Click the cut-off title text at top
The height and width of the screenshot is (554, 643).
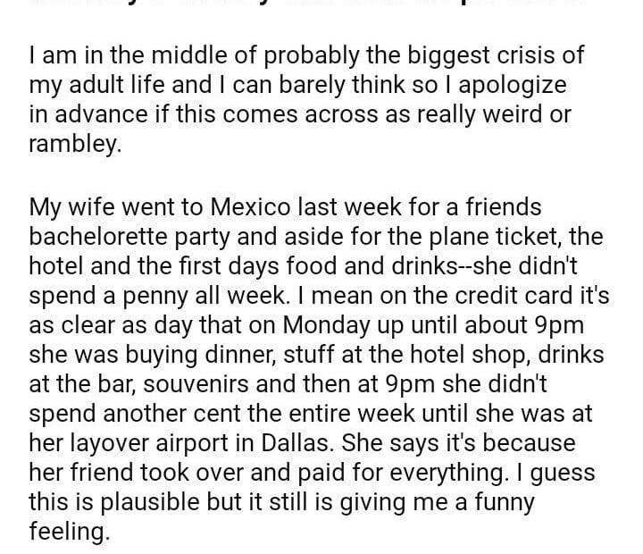(321, 4)
